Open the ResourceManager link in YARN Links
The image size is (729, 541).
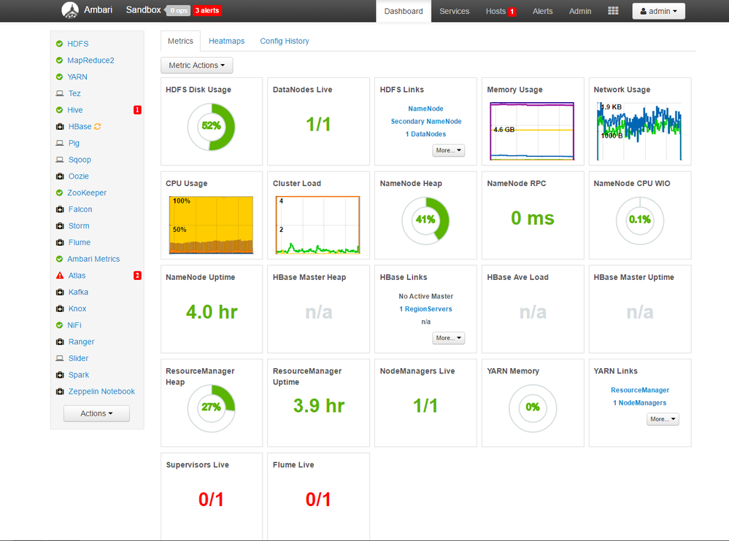click(640, 390)
